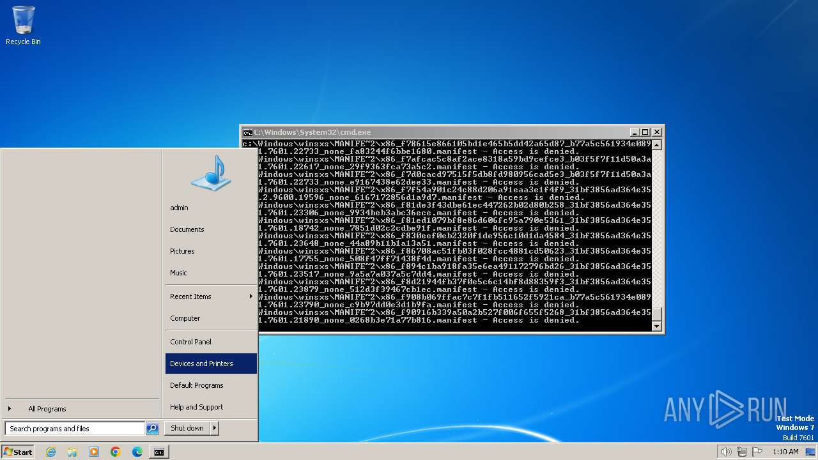
Task: Open Computer from the Start menu
Action: pos(211,318)
